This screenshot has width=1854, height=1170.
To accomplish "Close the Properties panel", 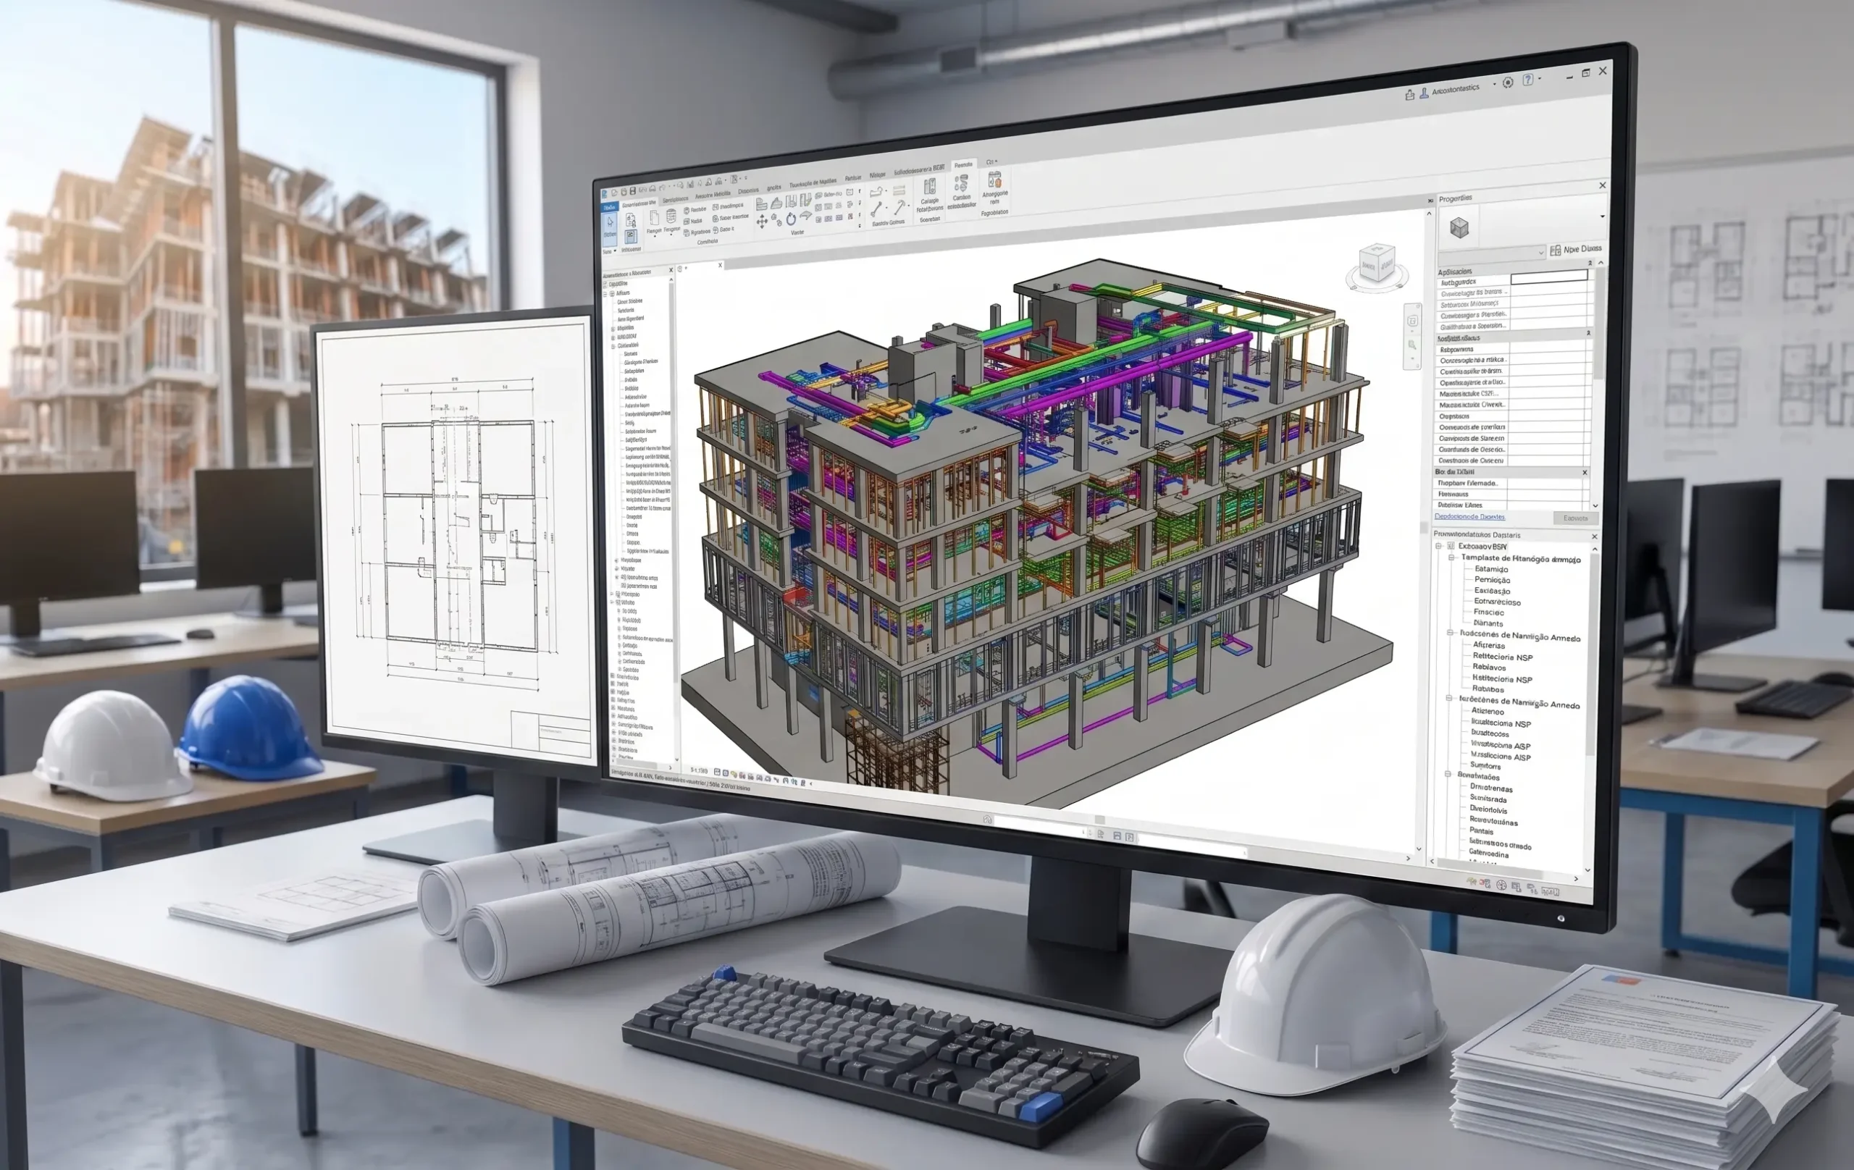I will [x=1603, y=185].
